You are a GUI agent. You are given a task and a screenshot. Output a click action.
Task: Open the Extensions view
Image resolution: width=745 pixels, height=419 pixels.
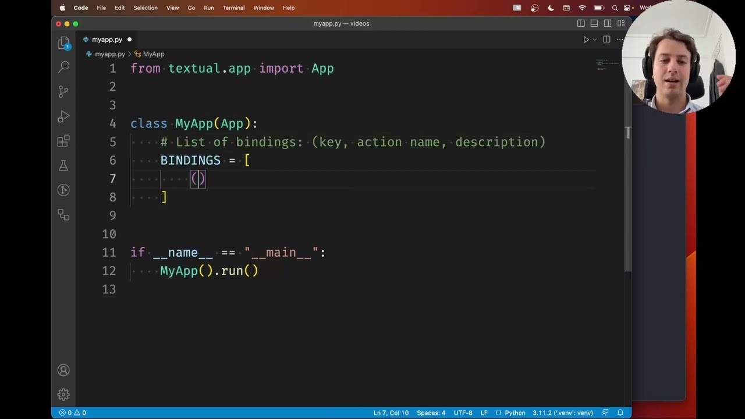tap(64, 141)
